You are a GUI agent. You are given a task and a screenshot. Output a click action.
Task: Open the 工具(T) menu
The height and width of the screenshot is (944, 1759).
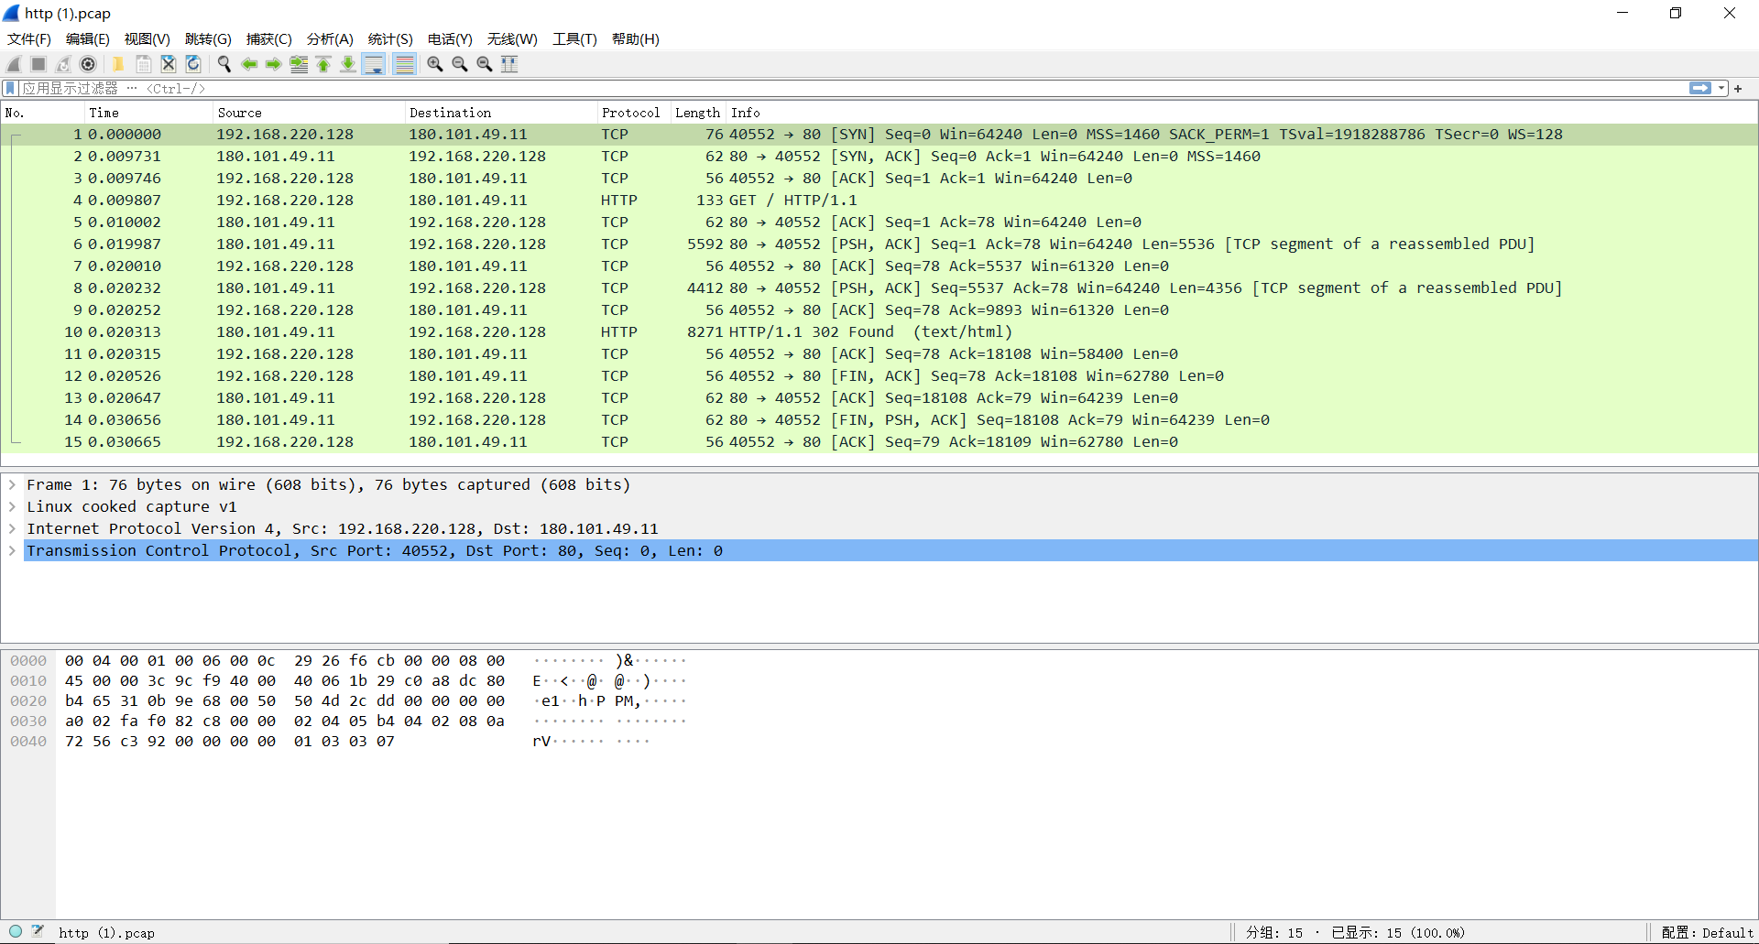574,39
